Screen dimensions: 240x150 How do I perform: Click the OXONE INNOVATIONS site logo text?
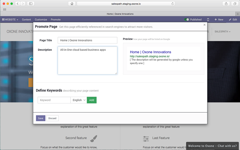pyautogui.click(x=20, y=32)
